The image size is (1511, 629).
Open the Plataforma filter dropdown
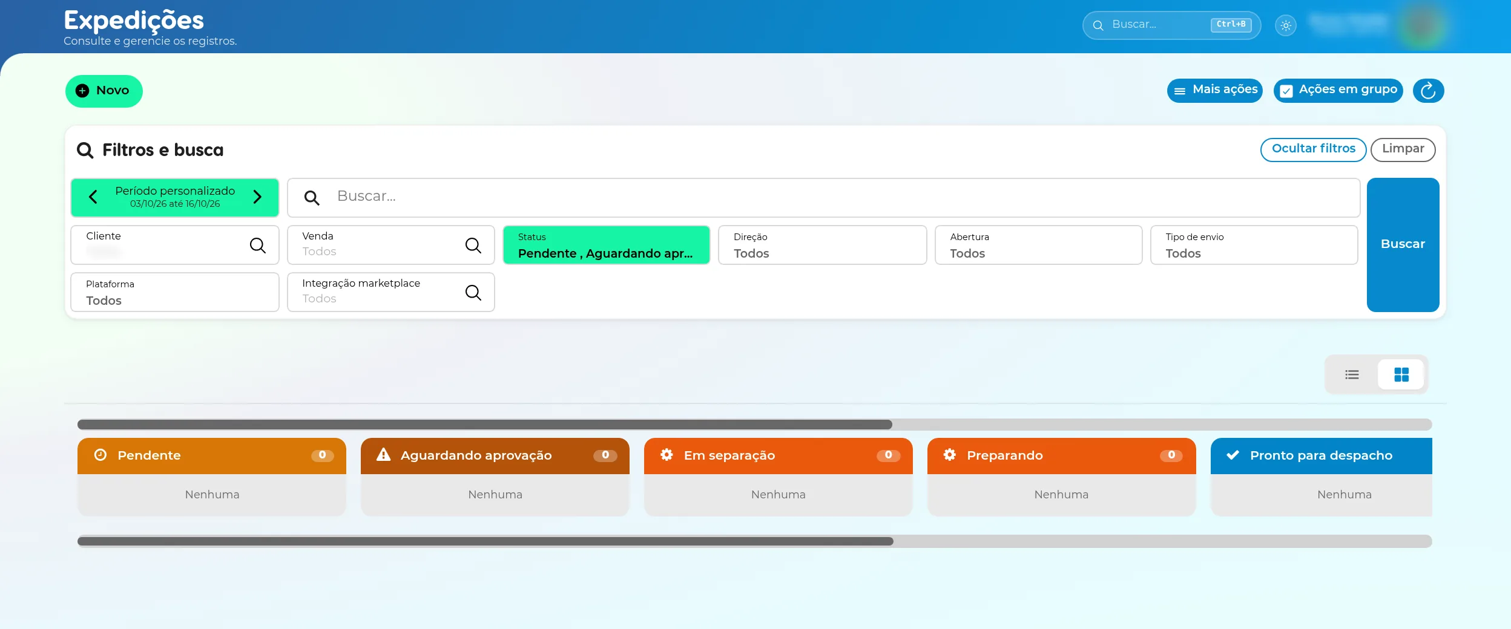[x=175, y=292]
